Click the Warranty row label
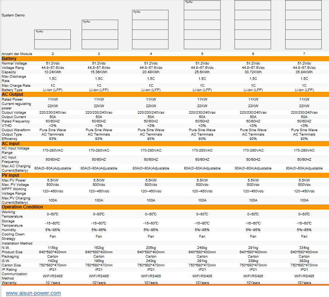 [9, 282]
